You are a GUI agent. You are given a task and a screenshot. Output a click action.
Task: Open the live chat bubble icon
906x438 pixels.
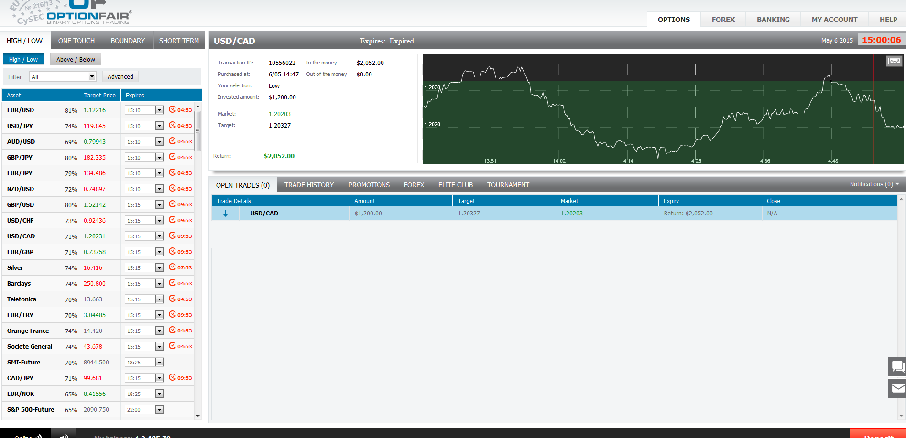[x=897, y=367]
